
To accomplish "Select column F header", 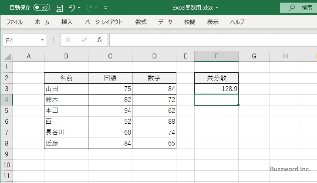I will [x=216, y=56].
